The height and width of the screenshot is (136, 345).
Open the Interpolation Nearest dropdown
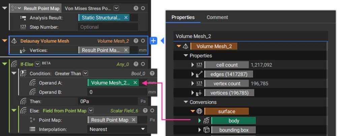pyautogui.click(x=117, y=129)
